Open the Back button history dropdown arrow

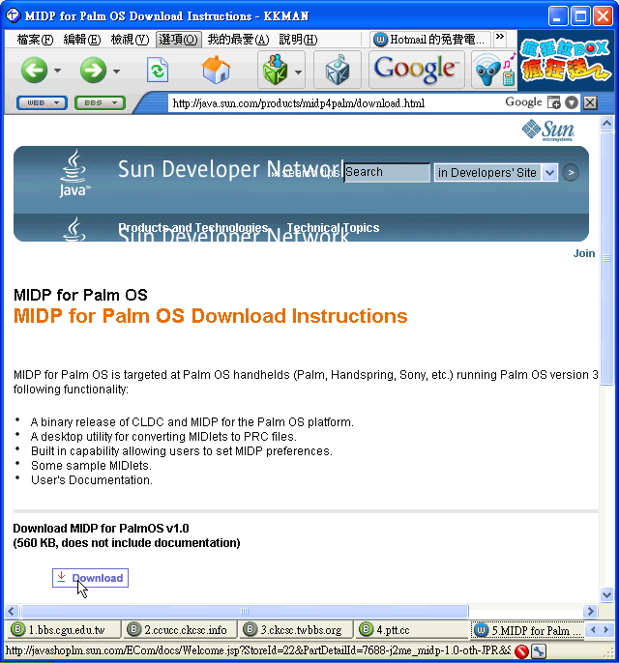57,71
